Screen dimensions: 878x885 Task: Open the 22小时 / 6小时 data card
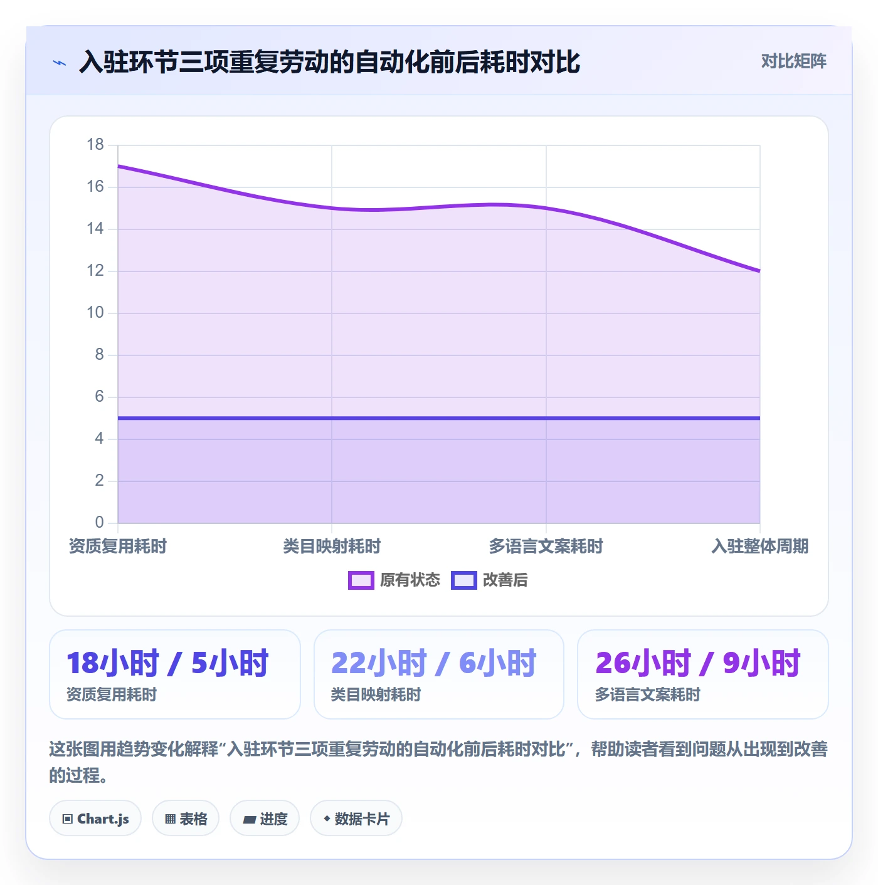click(439, 674)
